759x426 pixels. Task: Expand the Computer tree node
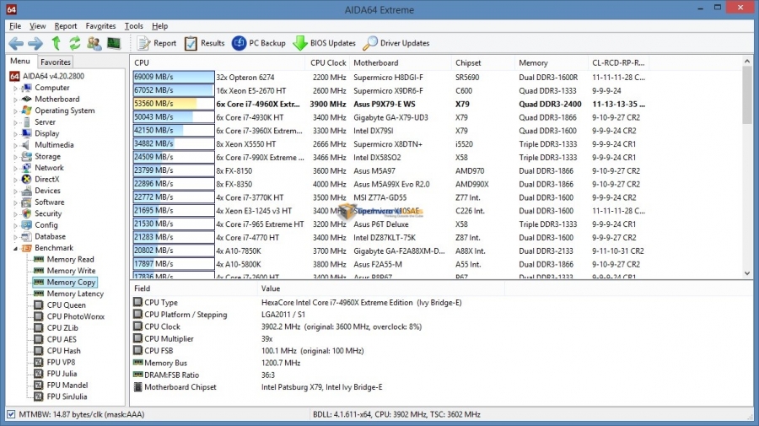(15, 88)
